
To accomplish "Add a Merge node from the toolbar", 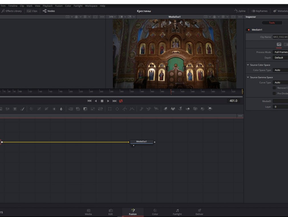I will point(70,109).
